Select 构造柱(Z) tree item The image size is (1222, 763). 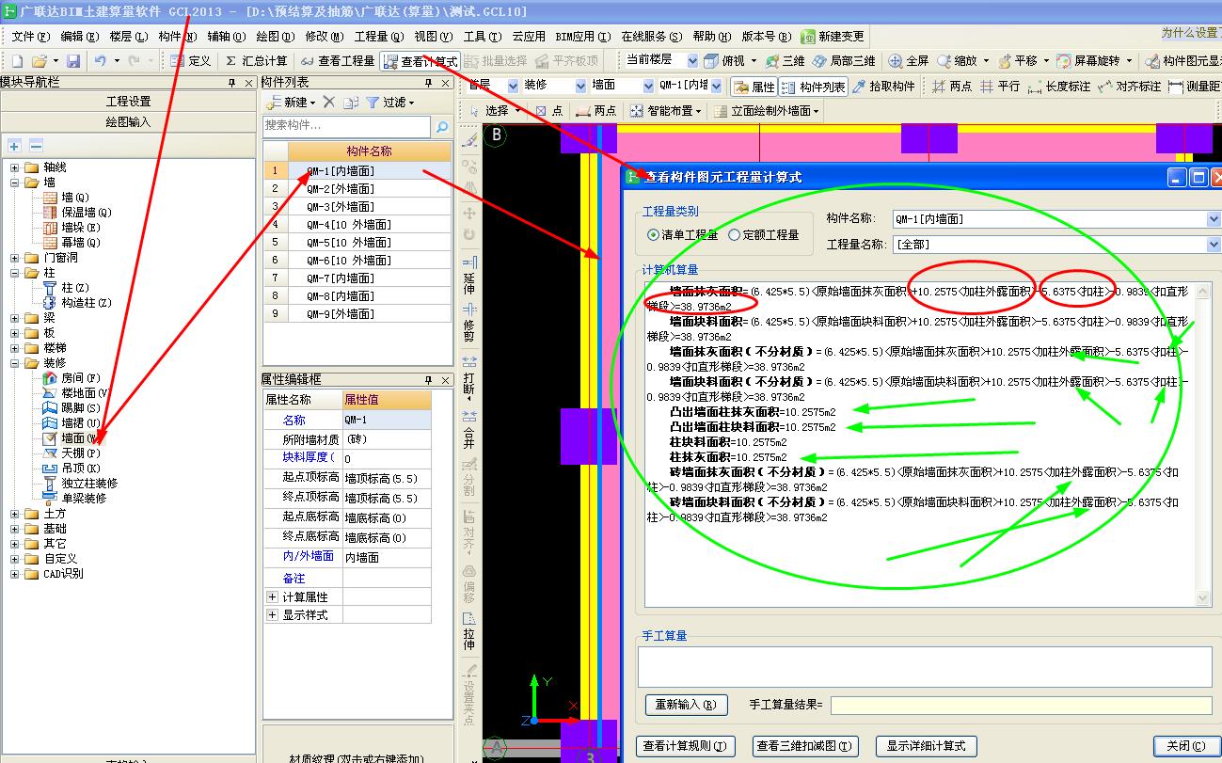pos(87,303)
